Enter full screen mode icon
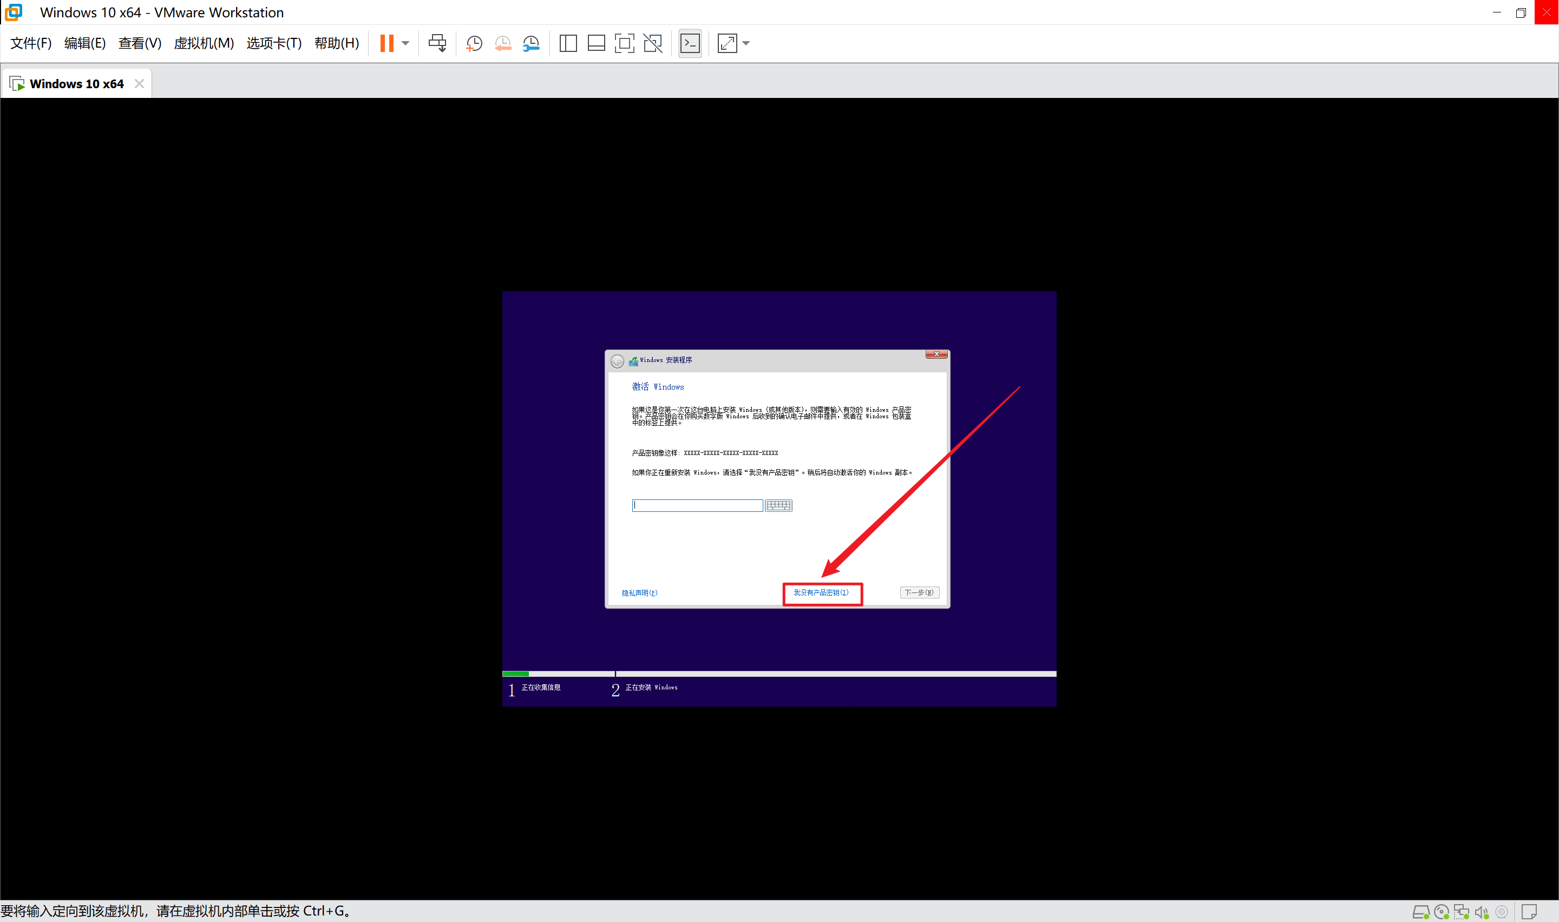Screen dimensions: 1559x922 tap(624, 43)
